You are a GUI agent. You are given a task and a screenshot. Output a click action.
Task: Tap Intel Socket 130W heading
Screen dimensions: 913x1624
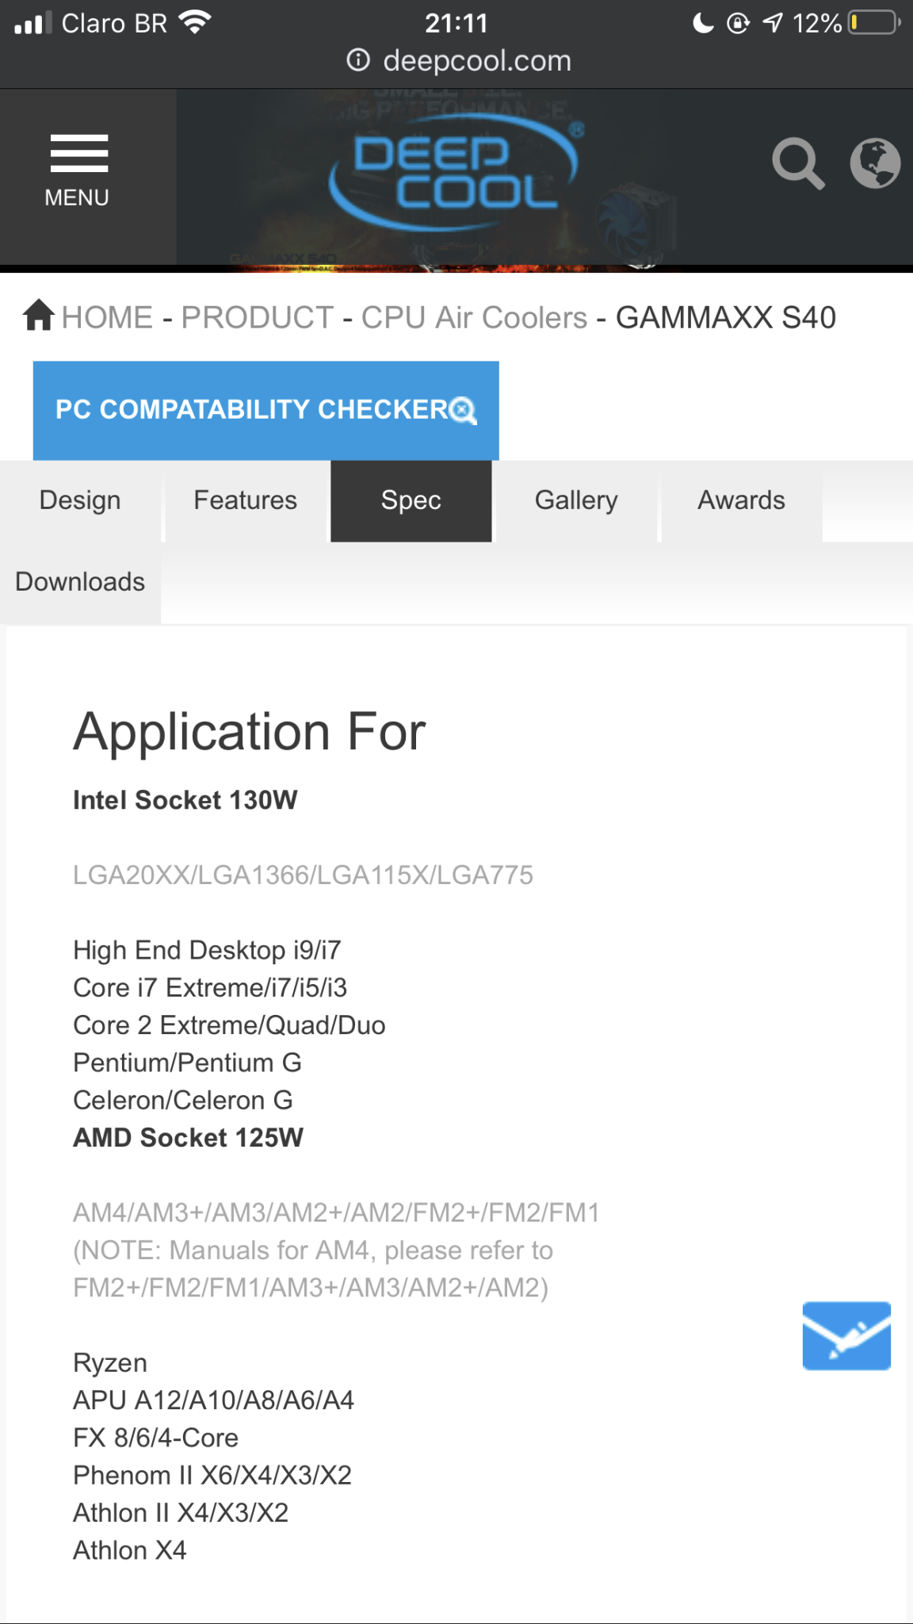click(185, 800)
